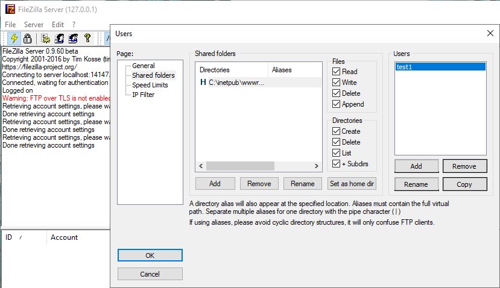Click the 'Logged on' log line
The width and height of the screenshot is (500, 288).
[17, 90]
